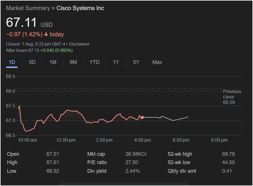Select the 1D time range tab
Screen dimensions: 253x186
click(x=12, y=62)
